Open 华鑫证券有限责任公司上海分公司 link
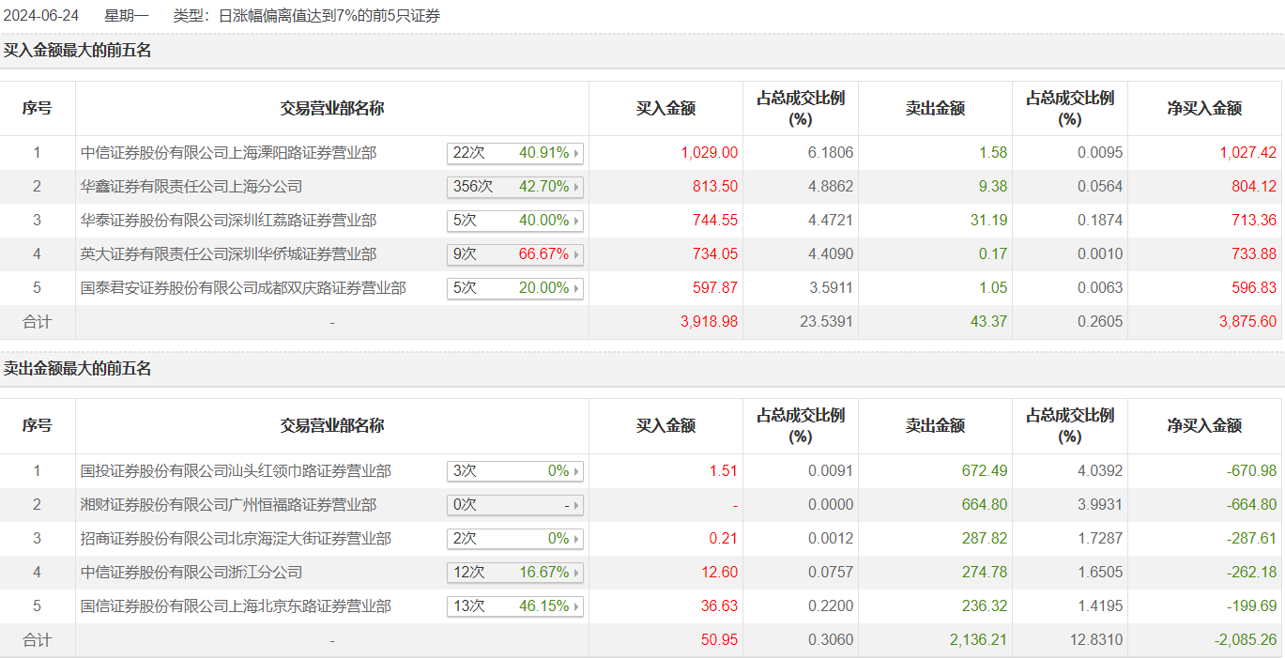 [191, 187]
